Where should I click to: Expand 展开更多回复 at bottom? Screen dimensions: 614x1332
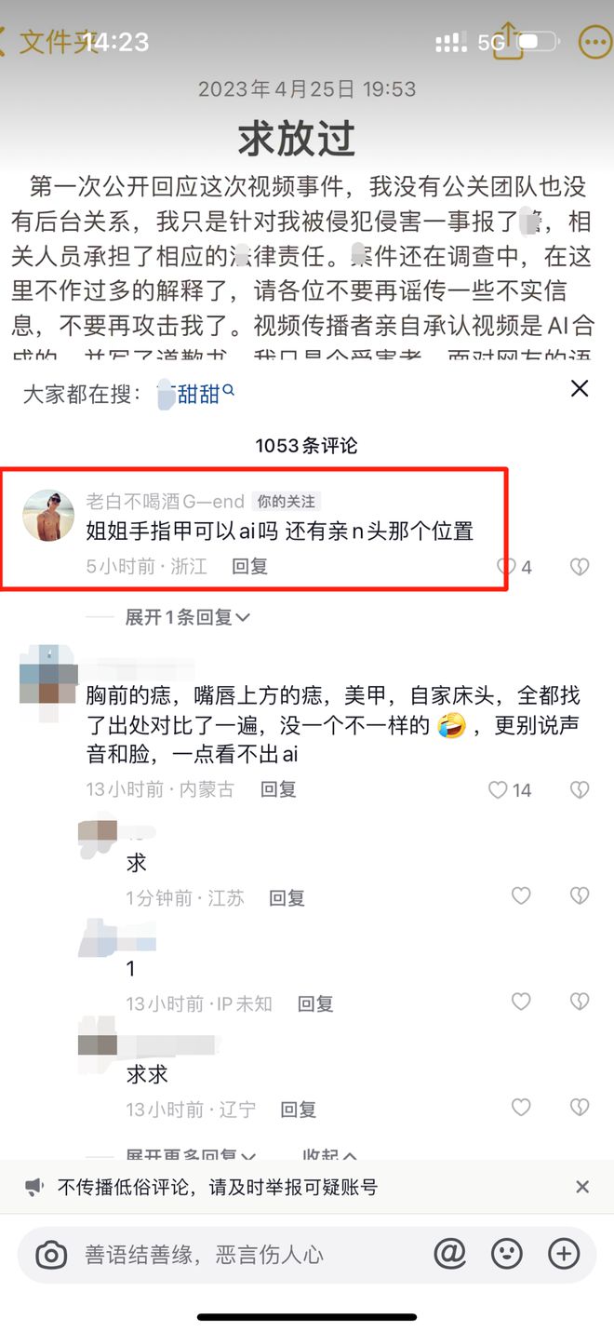tap(191, 1154)
